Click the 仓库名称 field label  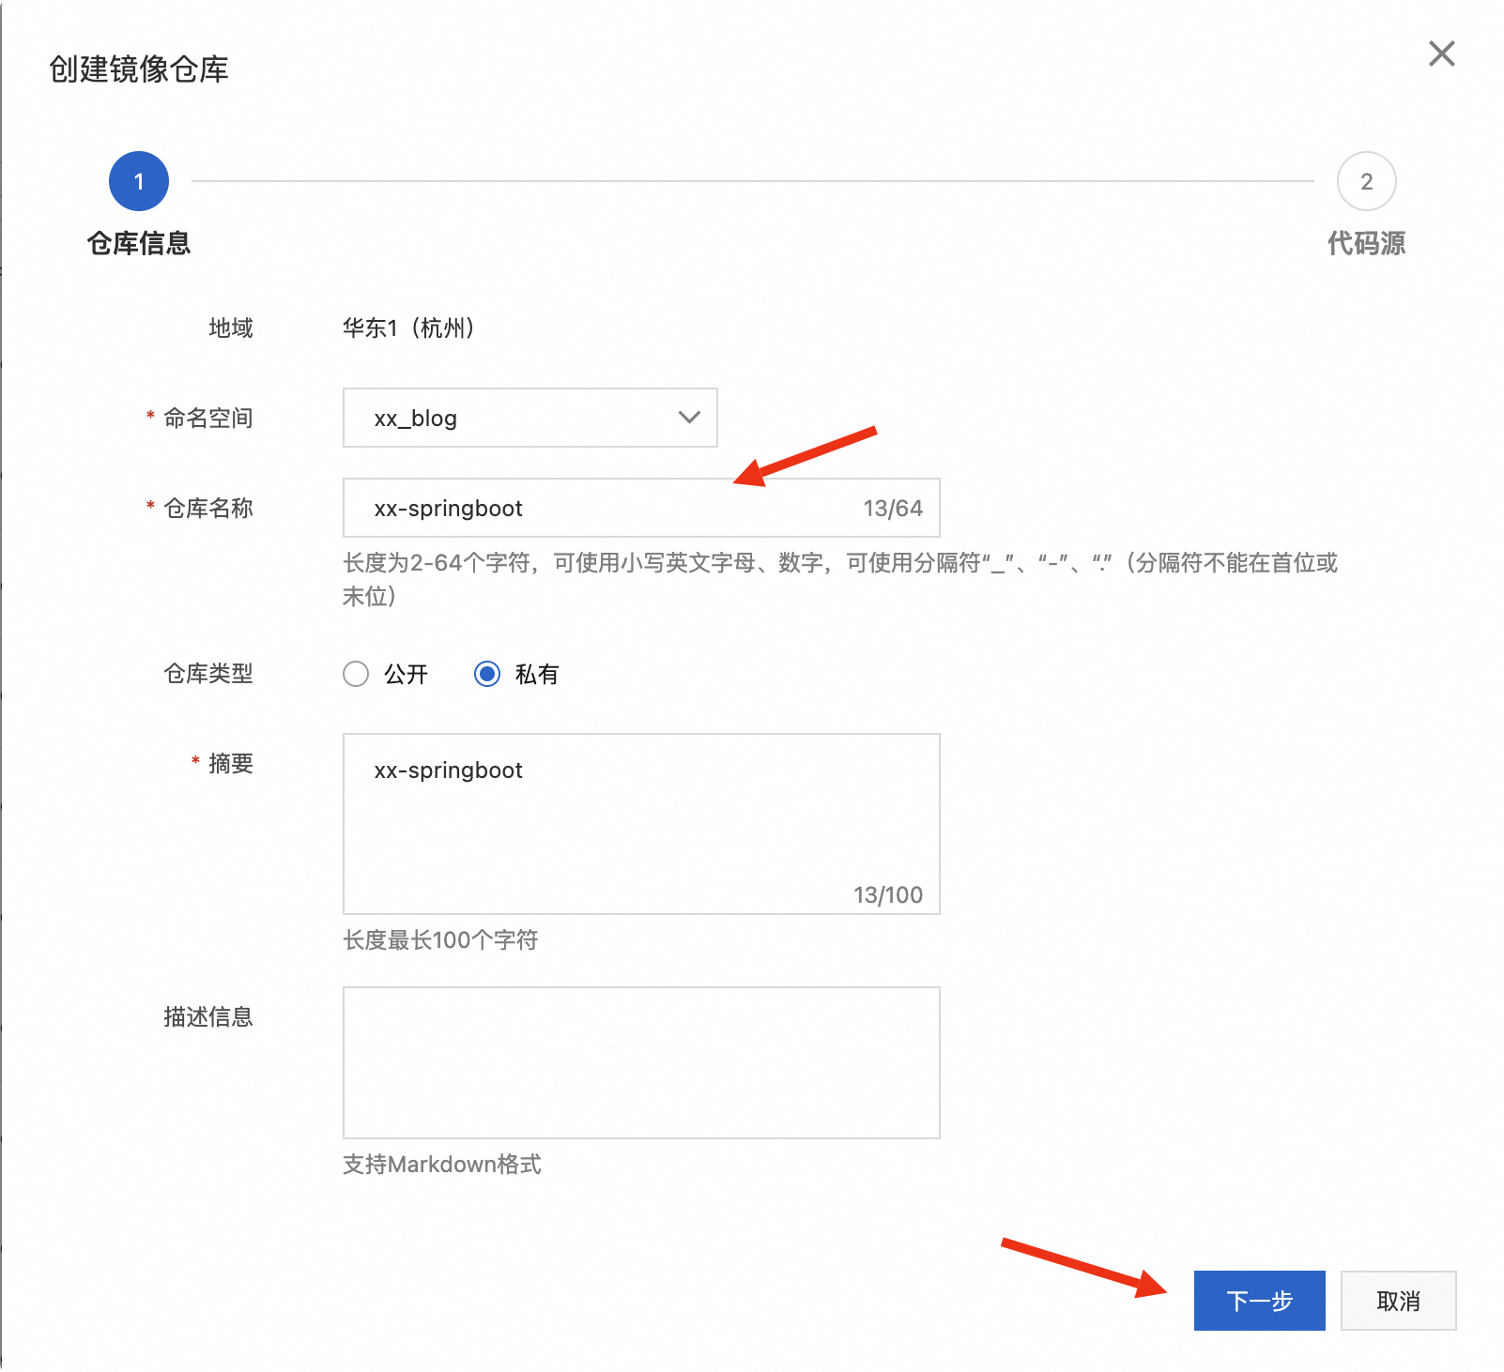[207, 508]
